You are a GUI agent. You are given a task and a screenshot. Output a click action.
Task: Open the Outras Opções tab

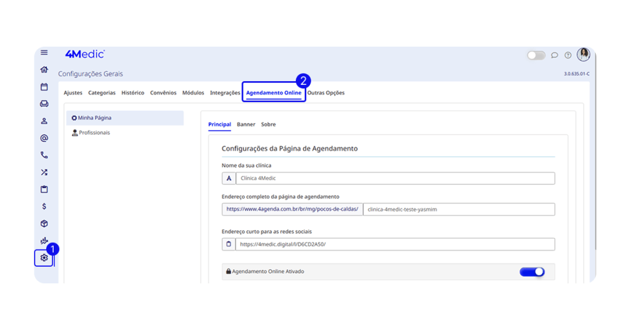[326, 93]
